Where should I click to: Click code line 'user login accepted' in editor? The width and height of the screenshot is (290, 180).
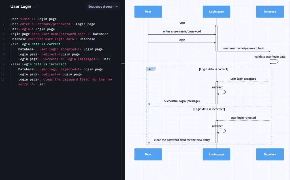coord(60,49)
